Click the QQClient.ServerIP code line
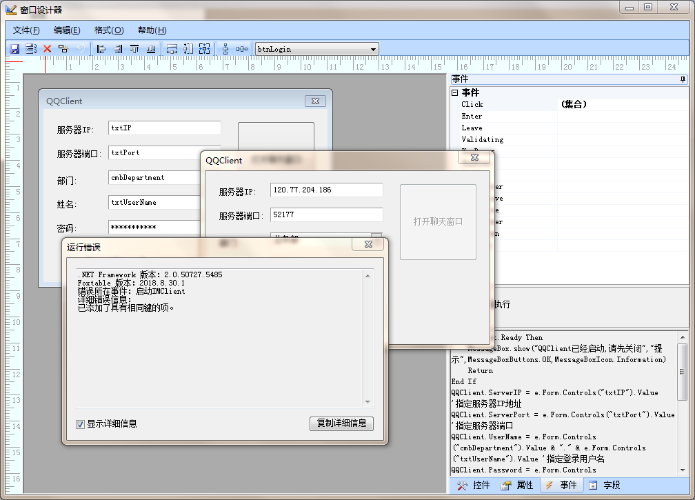 coord(554,392)
